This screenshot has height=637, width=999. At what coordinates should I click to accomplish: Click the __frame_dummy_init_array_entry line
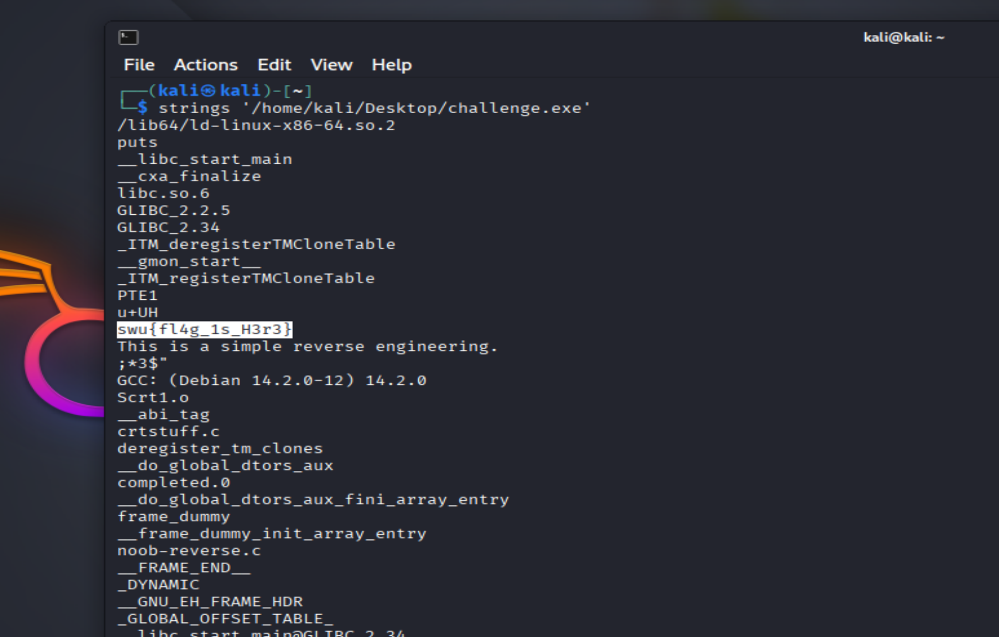(x=272, y=534)
